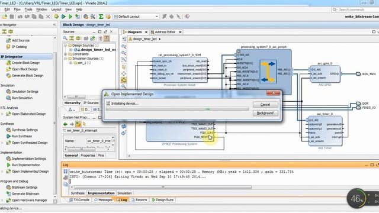379x213 pixels.
Task: Click back green arrow in System Net Properties
Action: pyautogui.click(x=65, y=124)
